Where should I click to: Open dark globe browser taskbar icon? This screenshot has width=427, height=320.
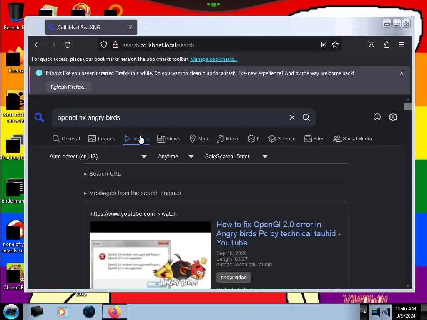[x=89, y=312]
